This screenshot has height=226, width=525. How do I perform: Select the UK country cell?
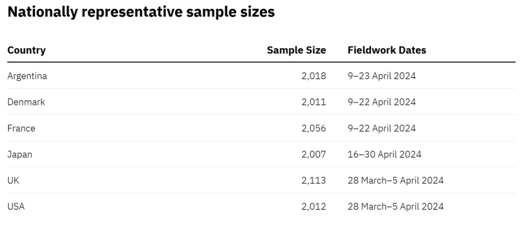click(x=13, y=181)
